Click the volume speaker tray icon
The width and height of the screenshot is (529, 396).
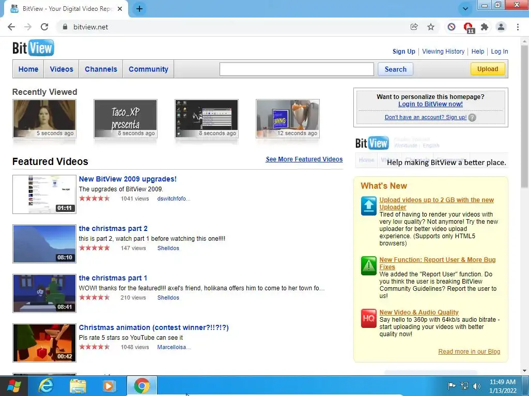click(x=477, y=386)
